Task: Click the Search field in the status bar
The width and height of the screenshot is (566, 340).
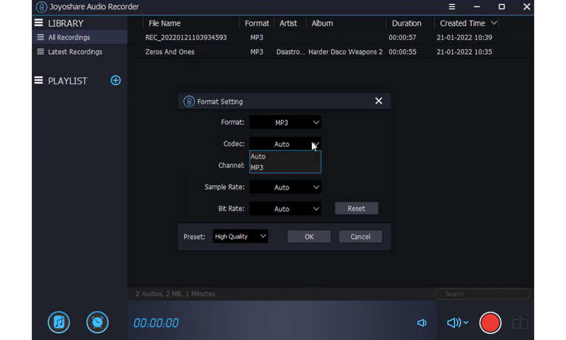Action: pyautogui.click(x=482, y=294)
